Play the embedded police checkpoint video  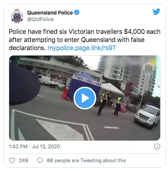85,98
